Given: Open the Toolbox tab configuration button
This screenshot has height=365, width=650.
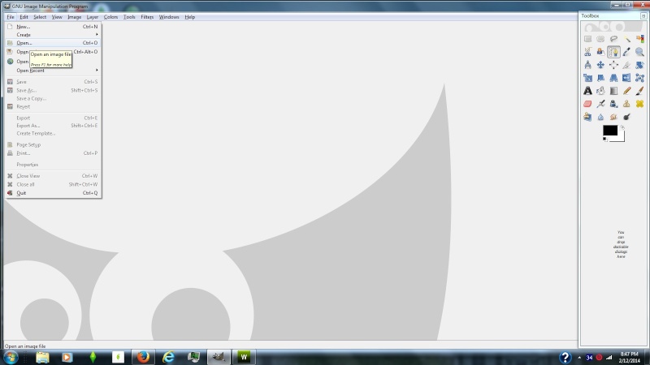Looking at the screenshot, I should pos(643,15).
